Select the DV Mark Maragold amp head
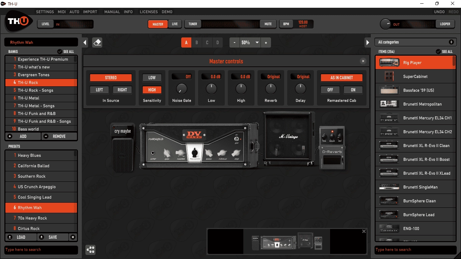Image resolution: width=461 pixels, height=259 pixels. pos(199,146)
